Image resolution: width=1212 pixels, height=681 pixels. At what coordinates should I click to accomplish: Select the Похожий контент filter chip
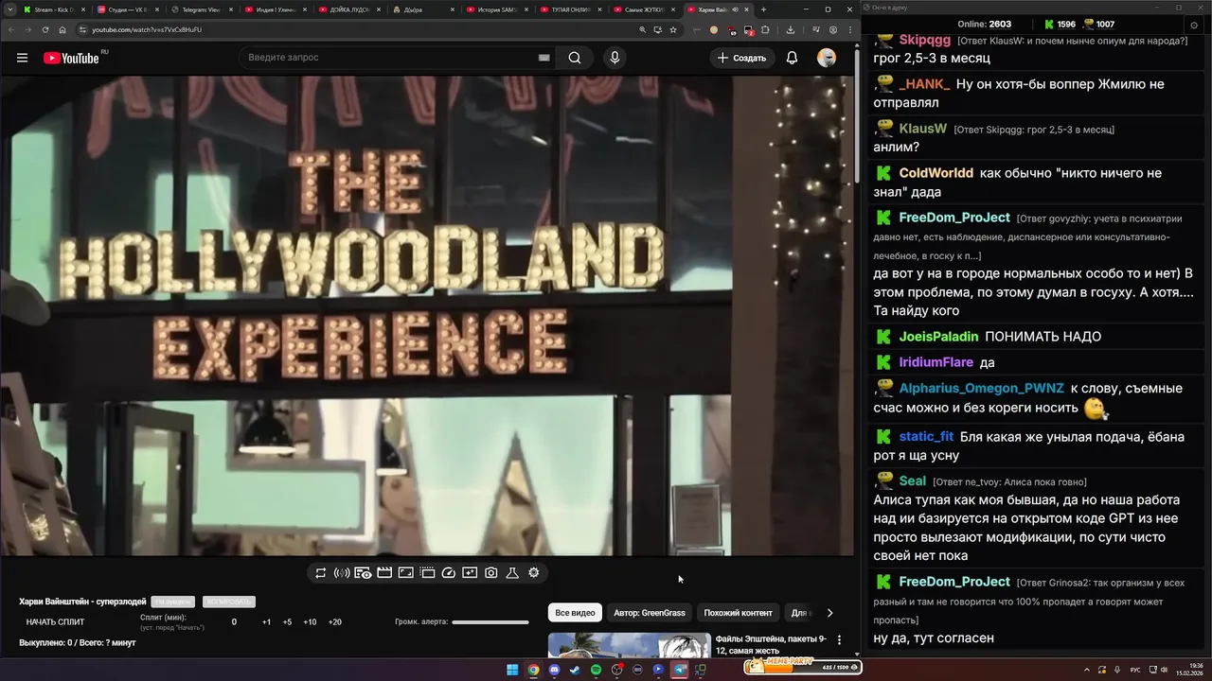(x=738, y=613)
